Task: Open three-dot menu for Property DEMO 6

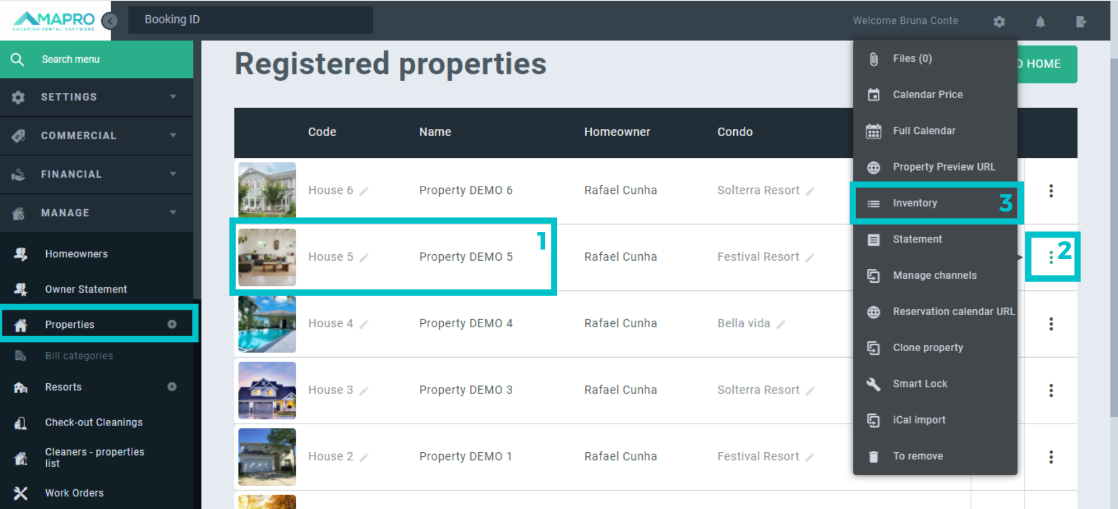Action: coord(1051,191)
